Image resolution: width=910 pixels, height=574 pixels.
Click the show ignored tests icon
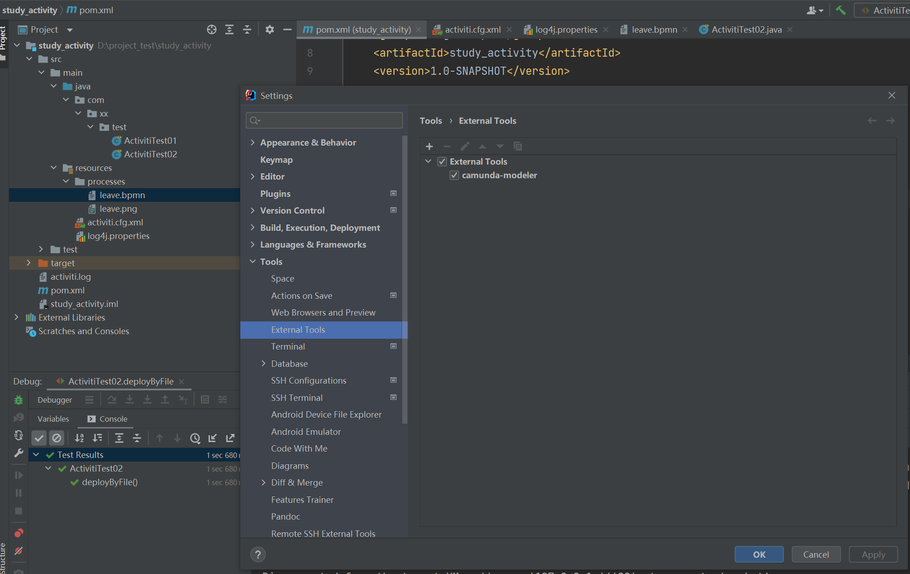point(57,438)
